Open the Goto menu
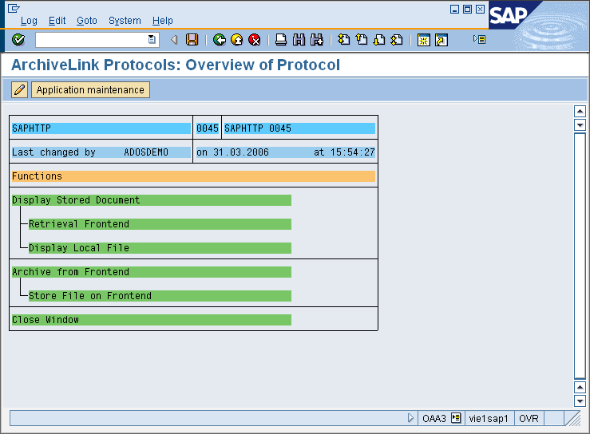590x434 pixels. (x=87, y=21)
